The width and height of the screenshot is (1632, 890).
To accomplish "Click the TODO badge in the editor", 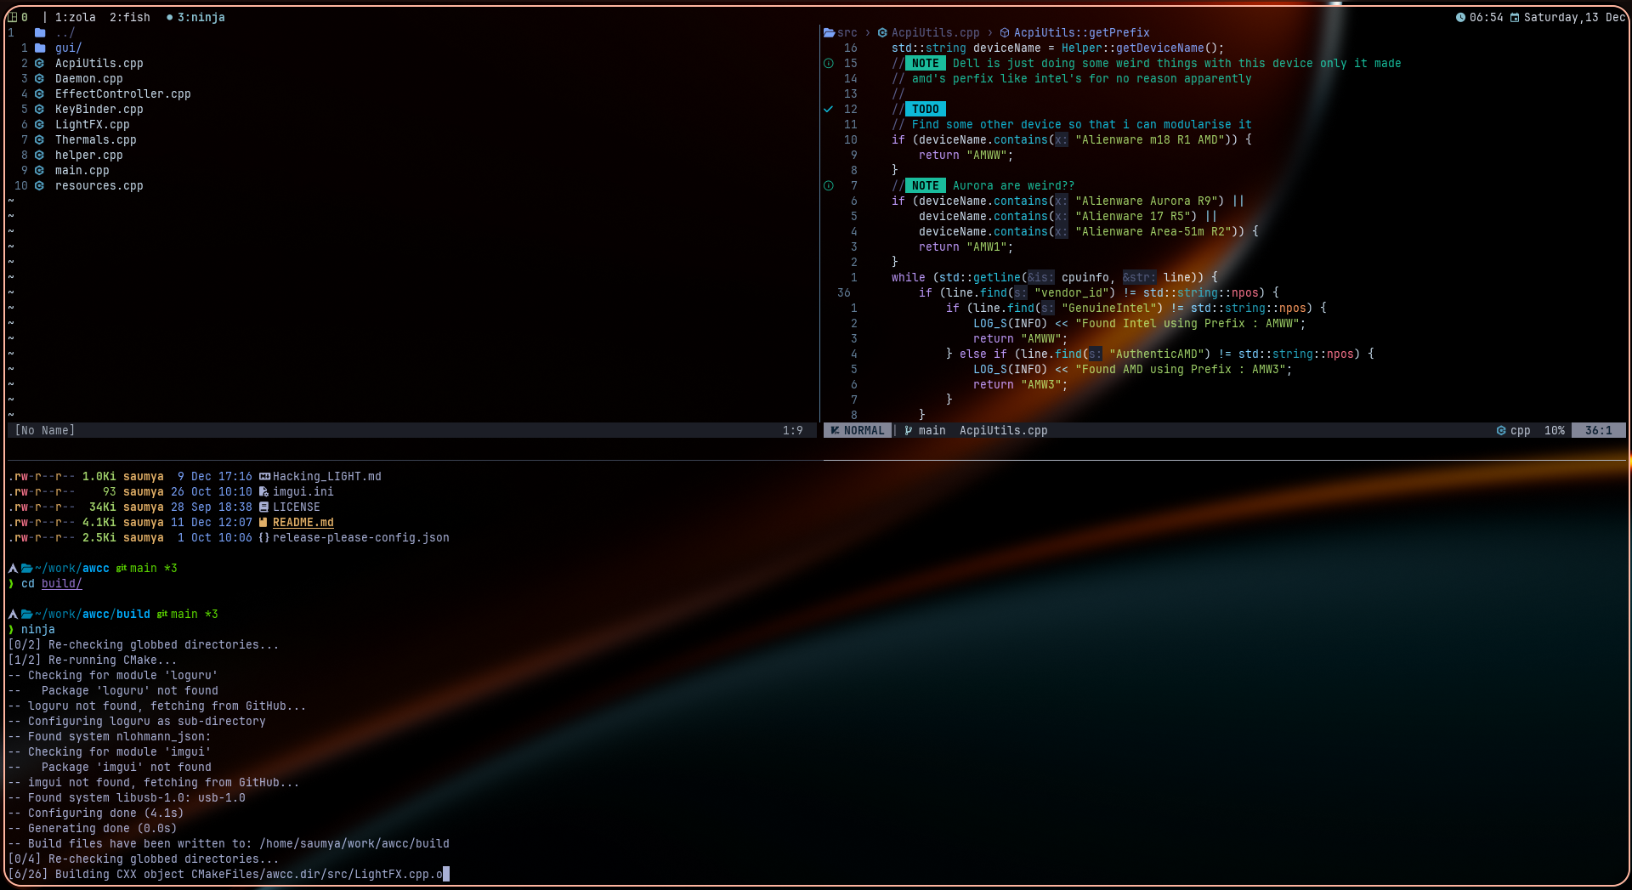I will pyautogui.click(x=926, y=109).
